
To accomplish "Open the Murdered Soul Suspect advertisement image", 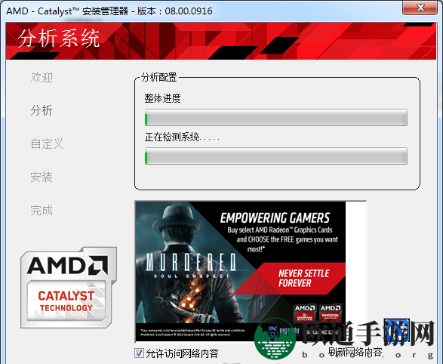I will click(x=241, y=272).
